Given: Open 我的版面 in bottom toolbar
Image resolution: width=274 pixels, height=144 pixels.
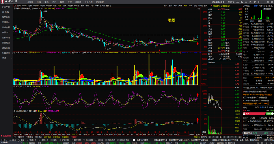Looking at the screenshot, I should (x=88, y=140).
